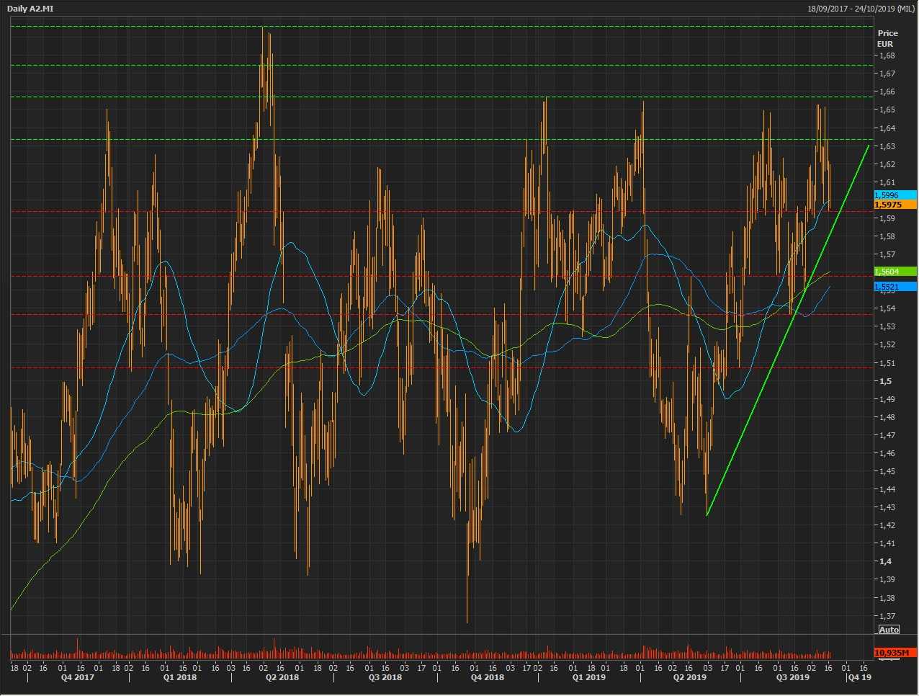
Task: Click the Auto scale button on price axis
Action: [x=889, y=630]
